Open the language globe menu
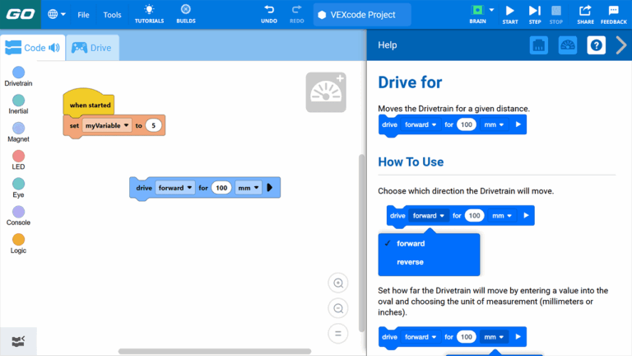This screenshot has height=356, width=632. (57, 15)
